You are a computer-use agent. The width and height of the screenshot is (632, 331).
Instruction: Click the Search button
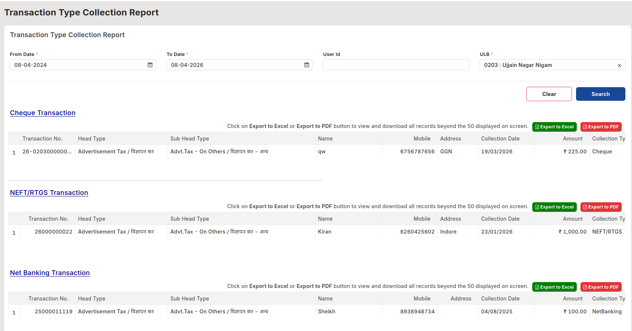[601, 94]
